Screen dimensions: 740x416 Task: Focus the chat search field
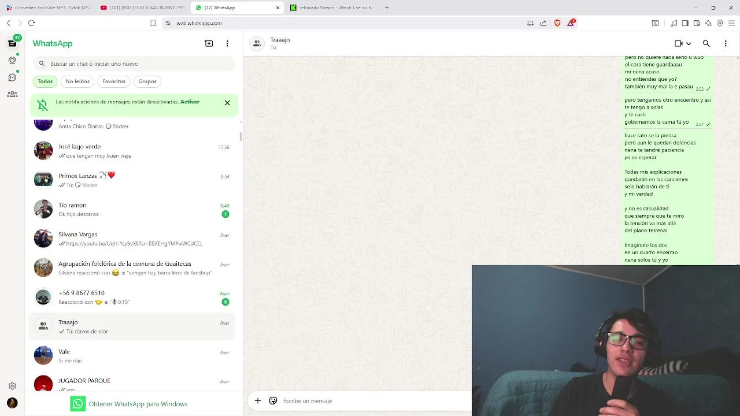coord(134,64)
